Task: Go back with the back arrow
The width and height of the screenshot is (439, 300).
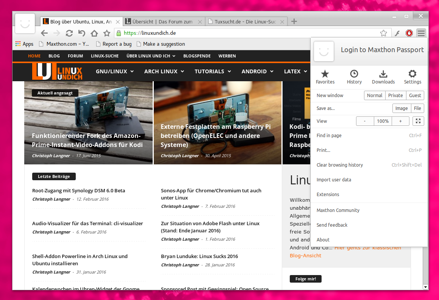Action: point(44,33)
